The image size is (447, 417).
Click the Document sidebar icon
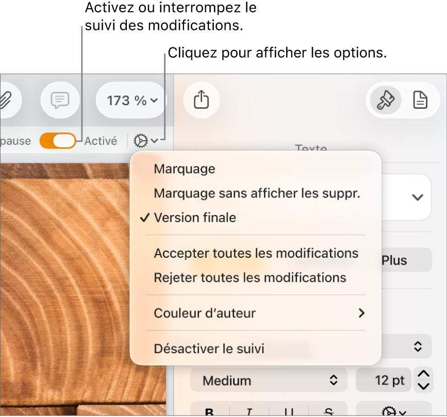pyautogui.click(x=421, y=100)
